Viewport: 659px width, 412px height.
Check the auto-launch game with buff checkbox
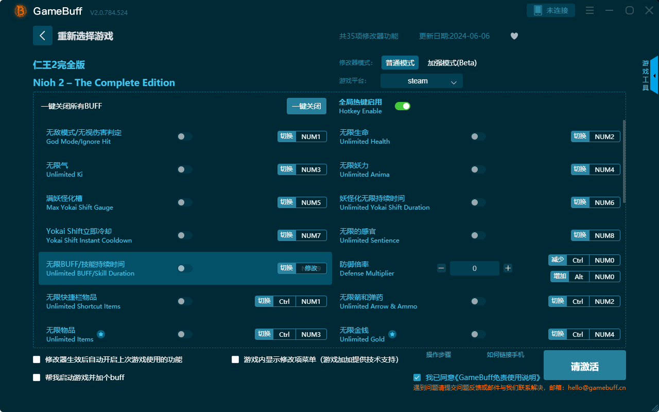point(37,377)
